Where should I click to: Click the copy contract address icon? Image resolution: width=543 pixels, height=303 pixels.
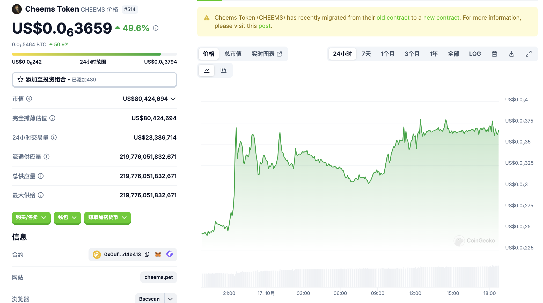(x=147, y=254)
